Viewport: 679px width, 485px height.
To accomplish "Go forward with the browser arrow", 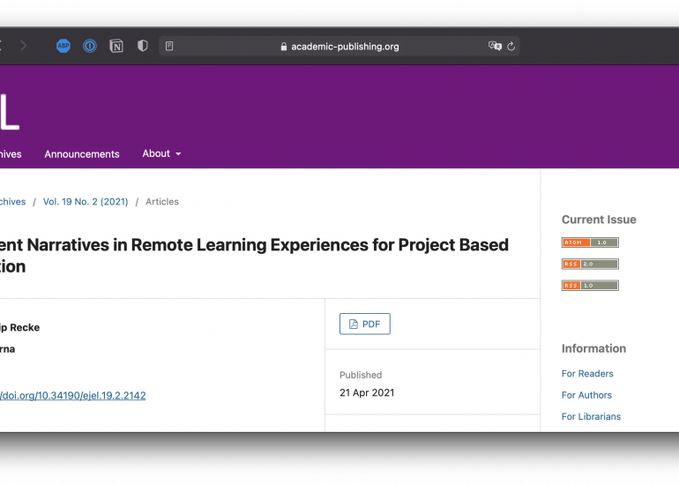I will pos(24,46).
